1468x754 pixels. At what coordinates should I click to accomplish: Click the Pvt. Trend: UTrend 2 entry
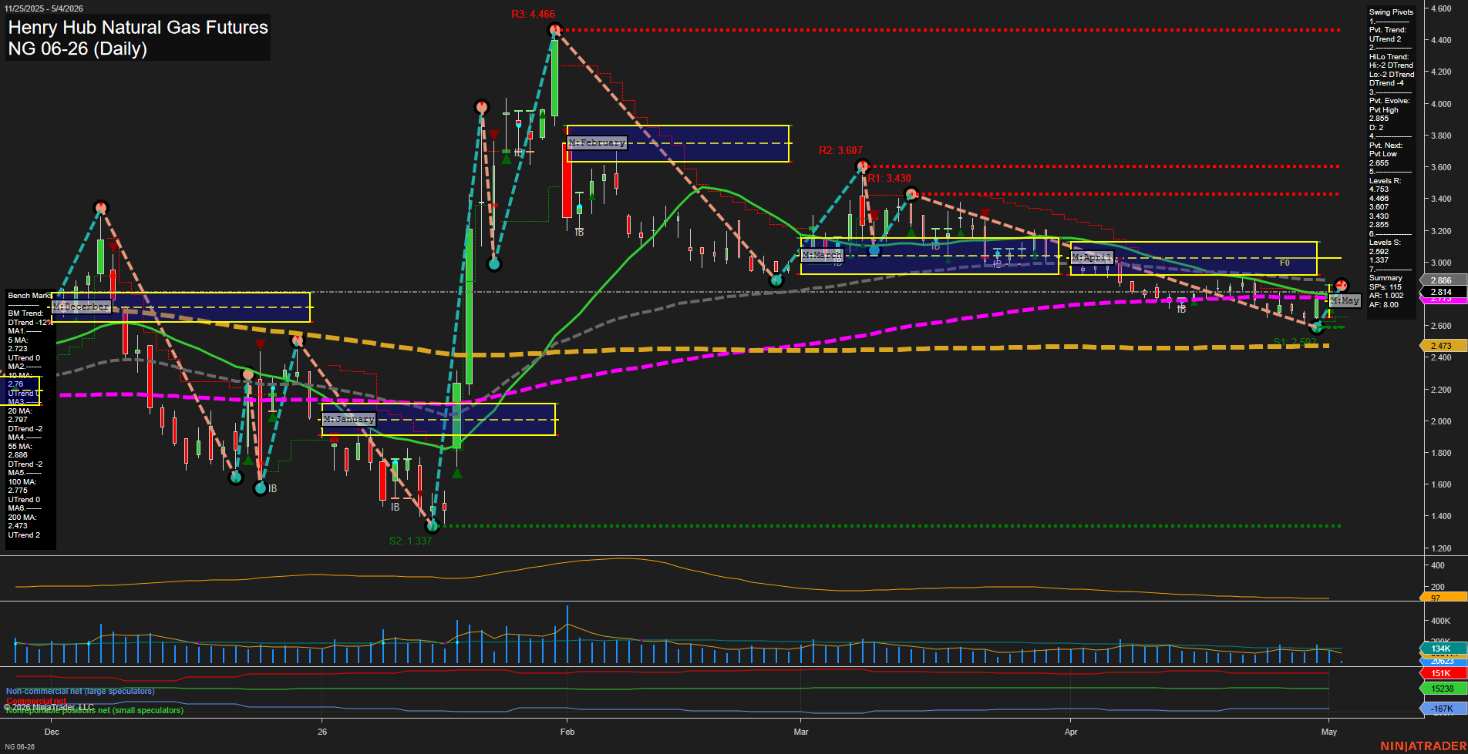tap(1388, 35)
